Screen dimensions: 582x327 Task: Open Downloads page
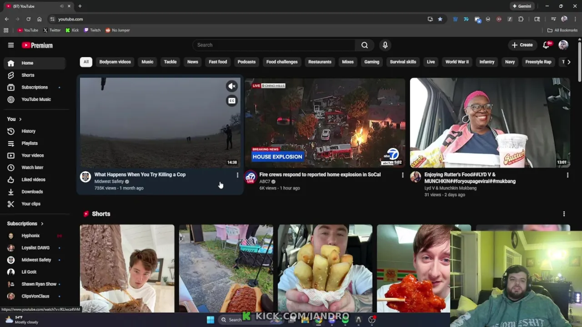[x=35, y=192]
